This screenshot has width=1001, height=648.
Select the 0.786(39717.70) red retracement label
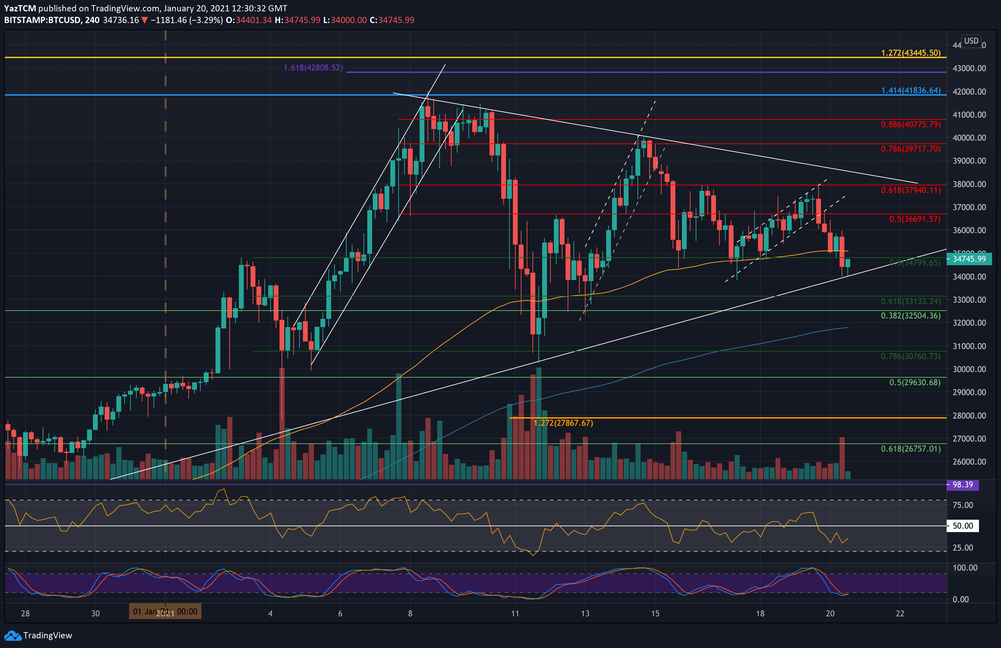point(910,149)
